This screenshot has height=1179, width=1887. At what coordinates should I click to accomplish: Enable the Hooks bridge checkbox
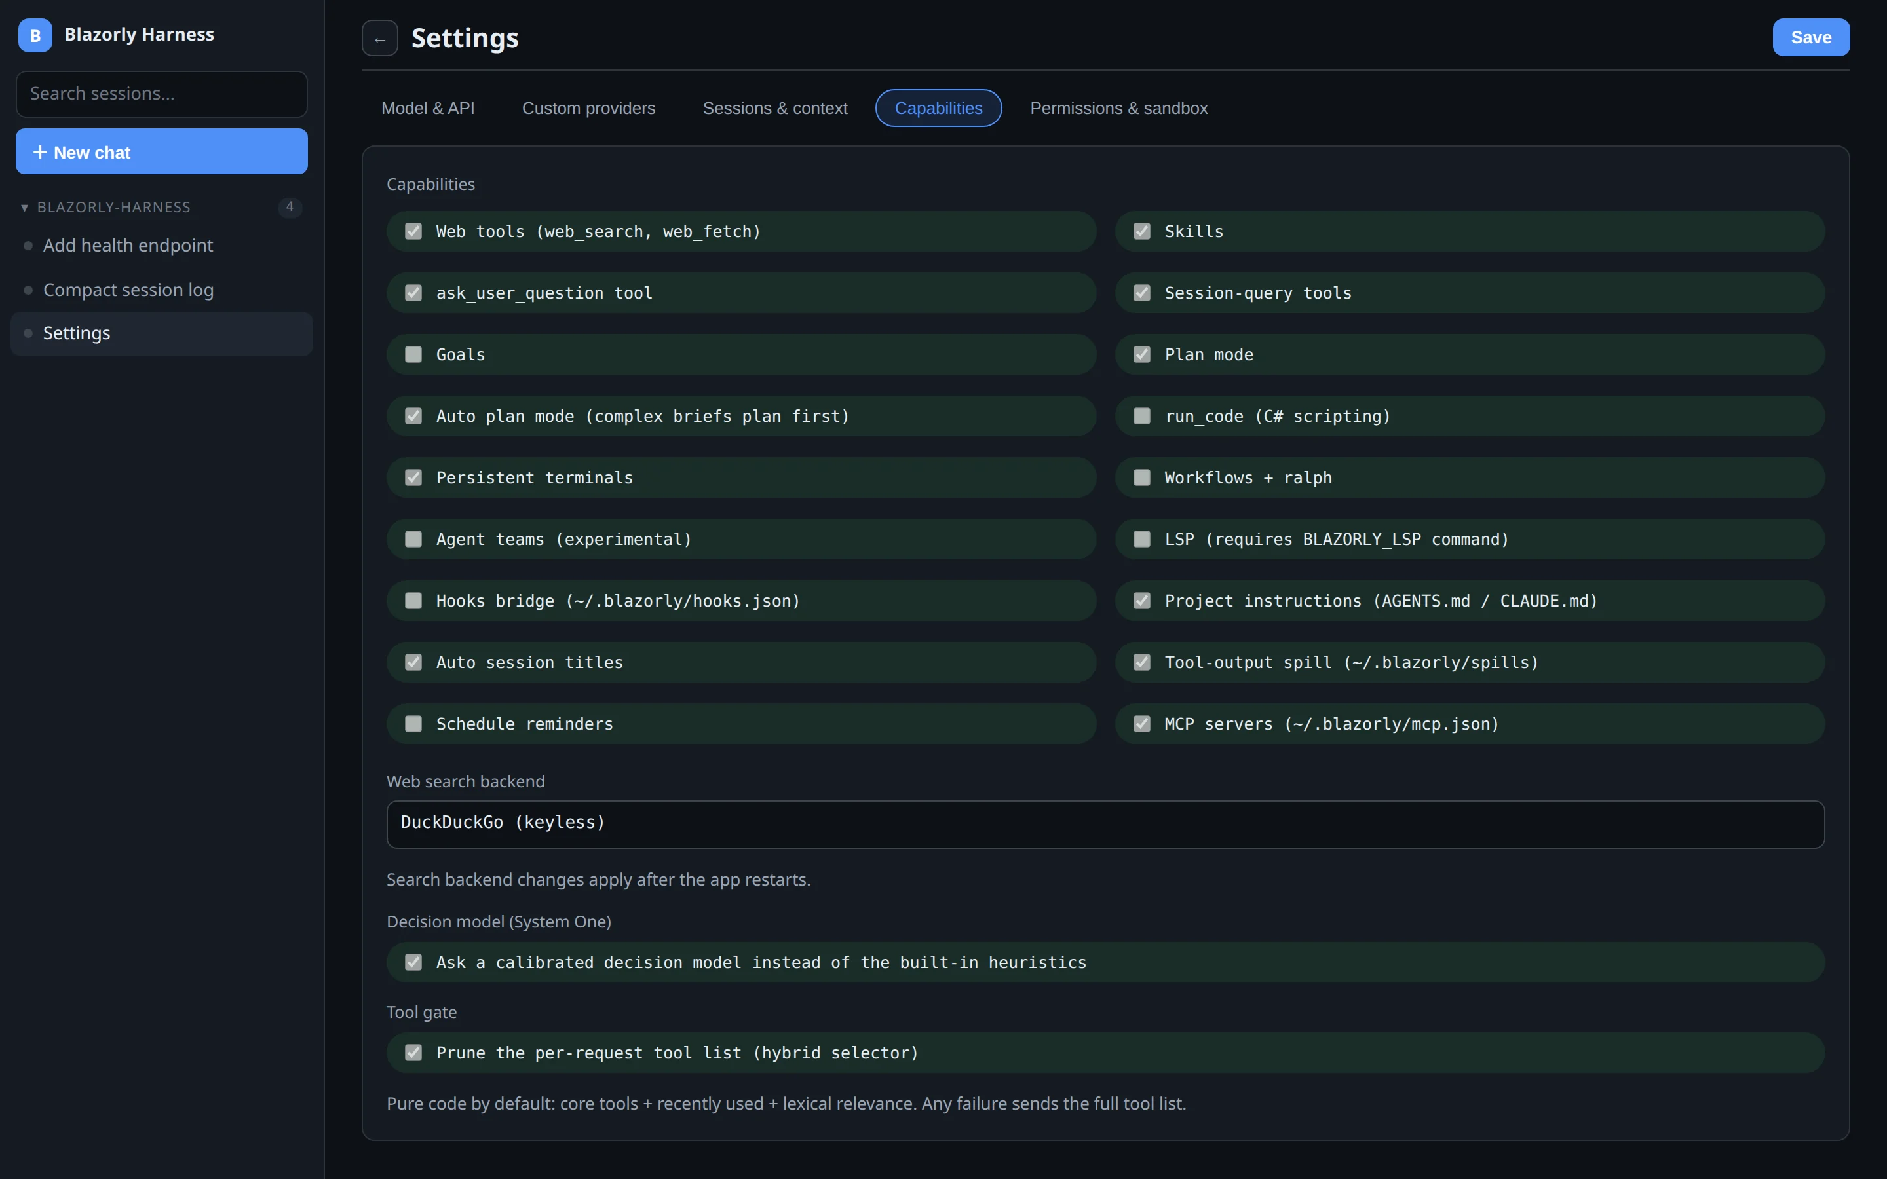pyautogui.click(x=413, y=601)
